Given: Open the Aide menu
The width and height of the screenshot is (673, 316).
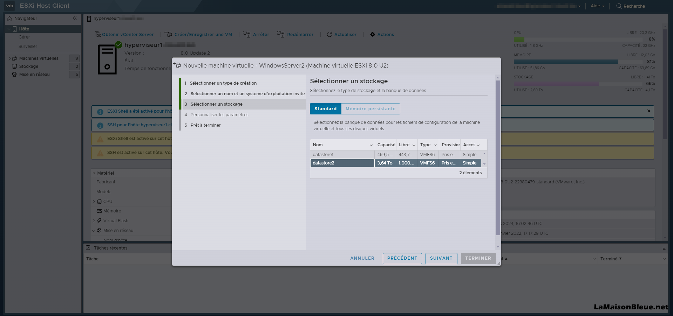Looking at the screenshot, I should tap(597, 6).
